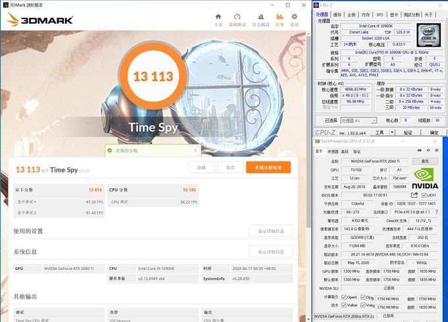Click the question mark beside valid score
448x322 pixels.
(x=195, y=150)
